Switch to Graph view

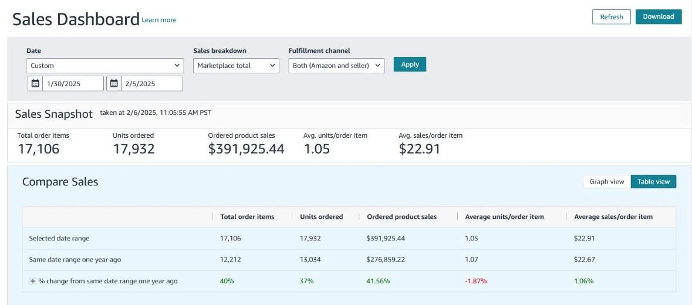(x=606, y=182)
